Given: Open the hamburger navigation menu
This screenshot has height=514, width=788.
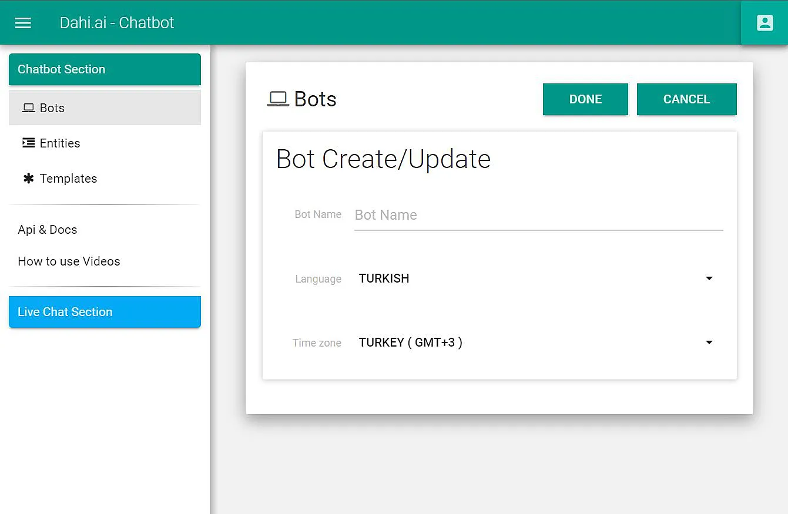Looking at the screenshot, I should 23,23.
